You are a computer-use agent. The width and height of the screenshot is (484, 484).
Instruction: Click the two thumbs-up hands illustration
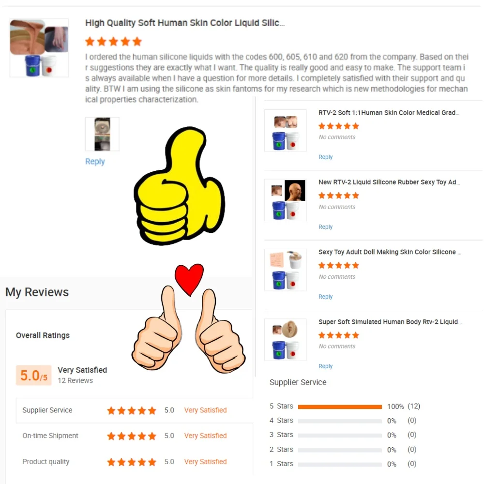[x=188, y=329]
